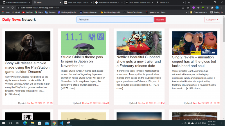
Task: Open the Dashboard App bookmark
Action: [x=111, y=12]
